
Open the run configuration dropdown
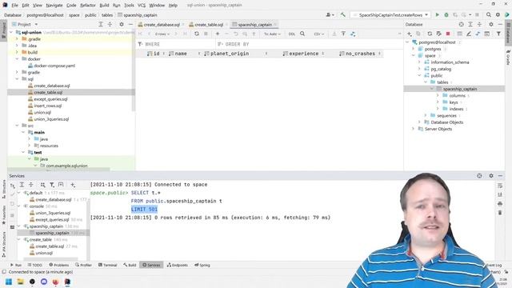click(390, 15)
